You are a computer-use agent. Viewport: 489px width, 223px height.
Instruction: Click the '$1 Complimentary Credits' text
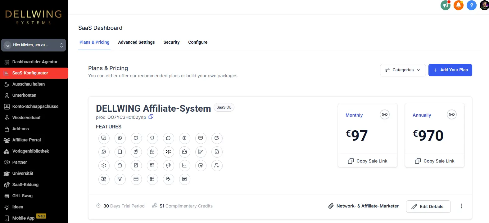click(182, 206)
